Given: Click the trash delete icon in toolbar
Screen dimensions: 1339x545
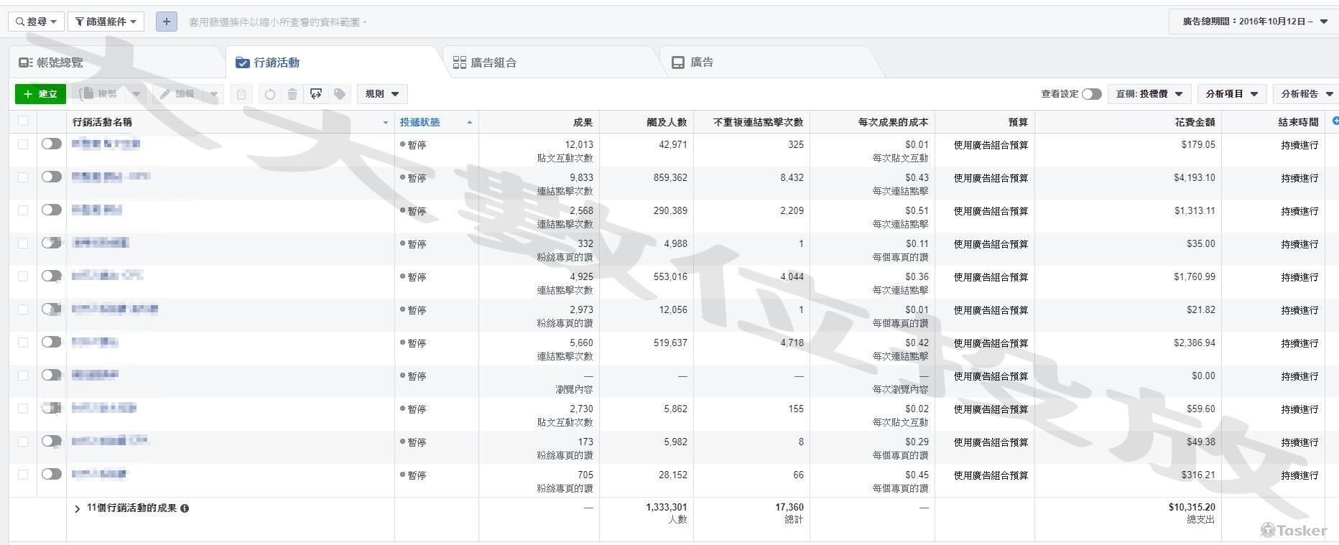Looking at the screenshot, I should click(292, 94).
